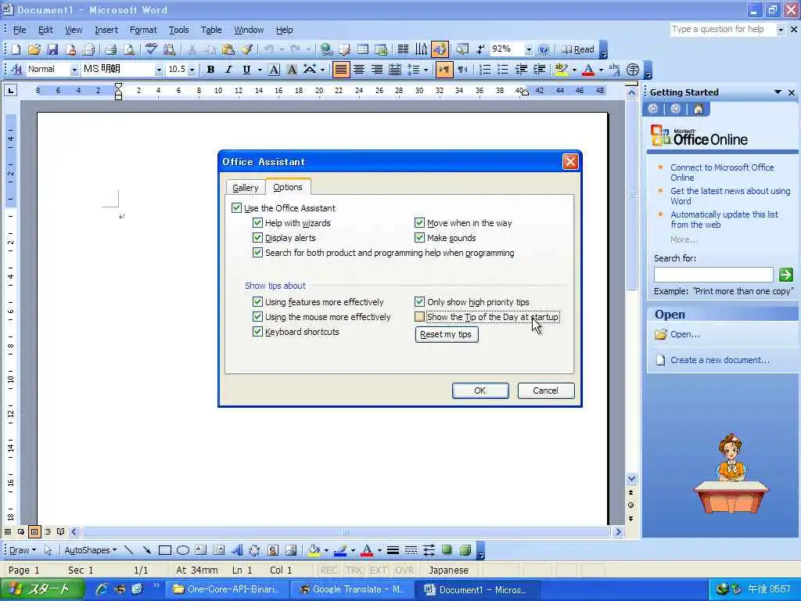Click the Fill Color bucket in Drawing toolbar
Image resolution: width=801 pixels, height=601 pixels.
coord(314,550)
